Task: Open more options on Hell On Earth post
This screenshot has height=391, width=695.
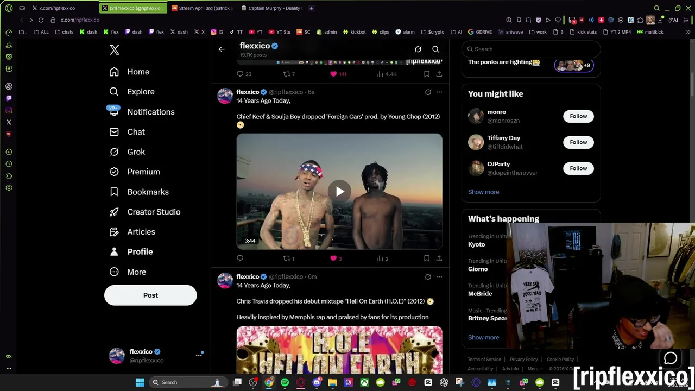Action: click(x=439, y=277)
